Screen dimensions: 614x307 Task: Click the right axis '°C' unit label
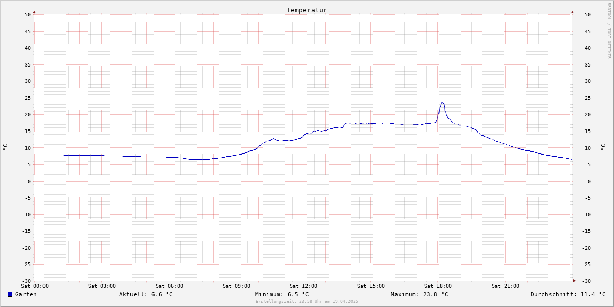coord(603,147)
